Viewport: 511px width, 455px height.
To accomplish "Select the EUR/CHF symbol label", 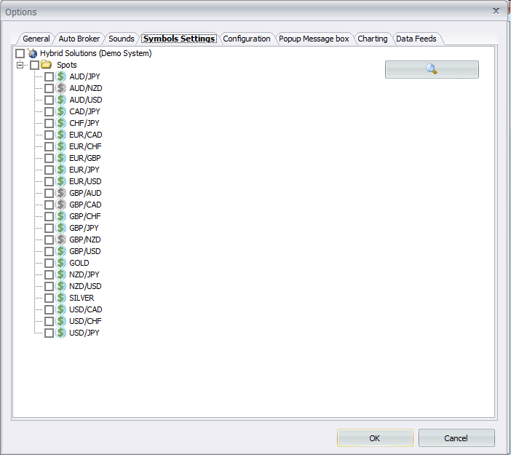I will (x=85, y=146).
